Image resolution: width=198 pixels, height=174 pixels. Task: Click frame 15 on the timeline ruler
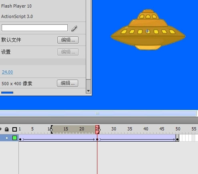(x=66, y=129)
